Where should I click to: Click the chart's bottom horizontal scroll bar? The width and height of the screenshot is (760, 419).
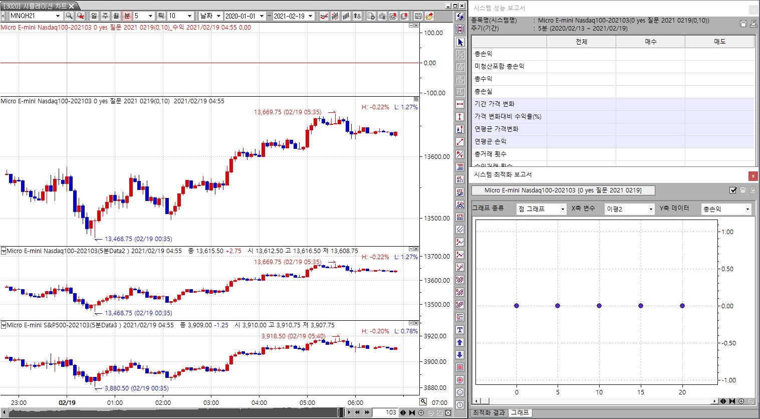tap(170, 412)
